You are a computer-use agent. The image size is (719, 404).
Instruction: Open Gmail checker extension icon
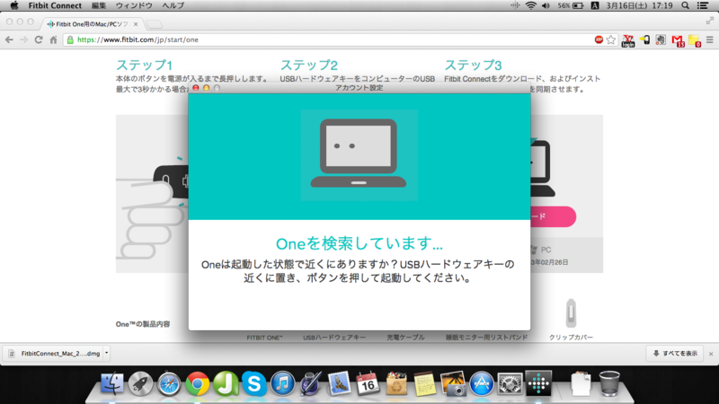tap(678, 40)
